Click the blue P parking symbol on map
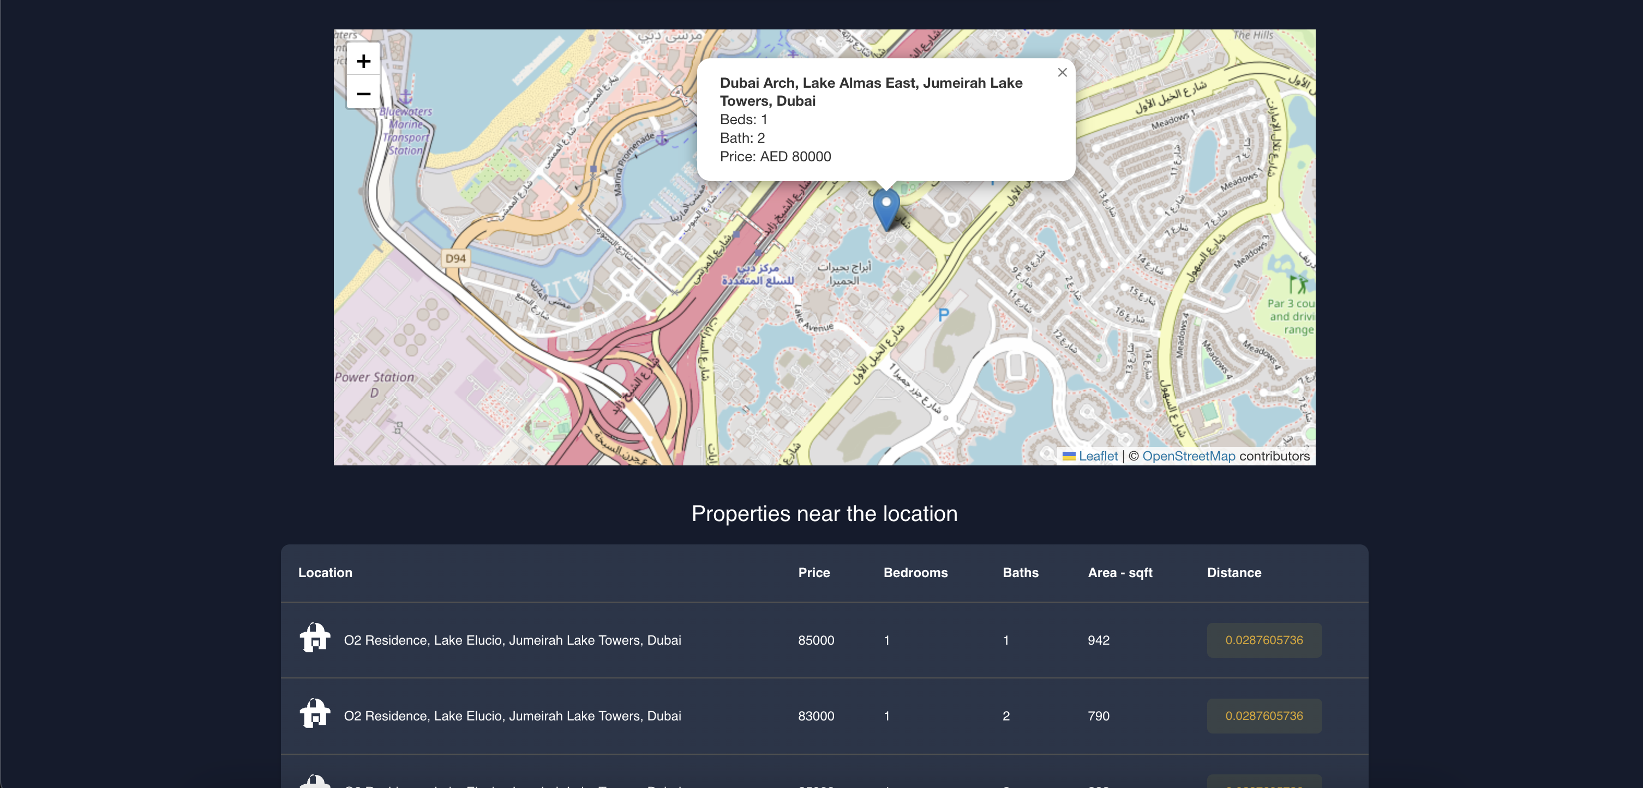This screenshot has width=1643, height=788. pos(943,314)
